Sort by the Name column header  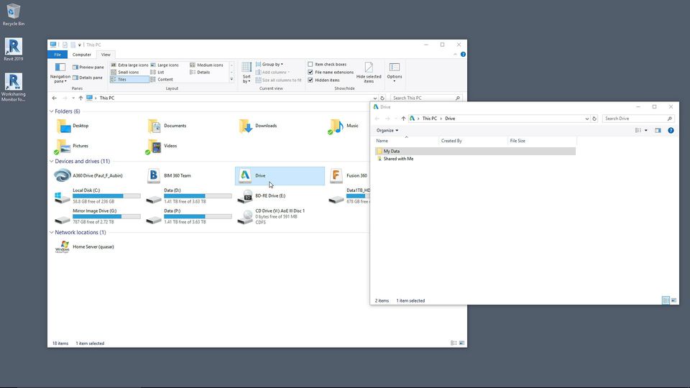406,141
